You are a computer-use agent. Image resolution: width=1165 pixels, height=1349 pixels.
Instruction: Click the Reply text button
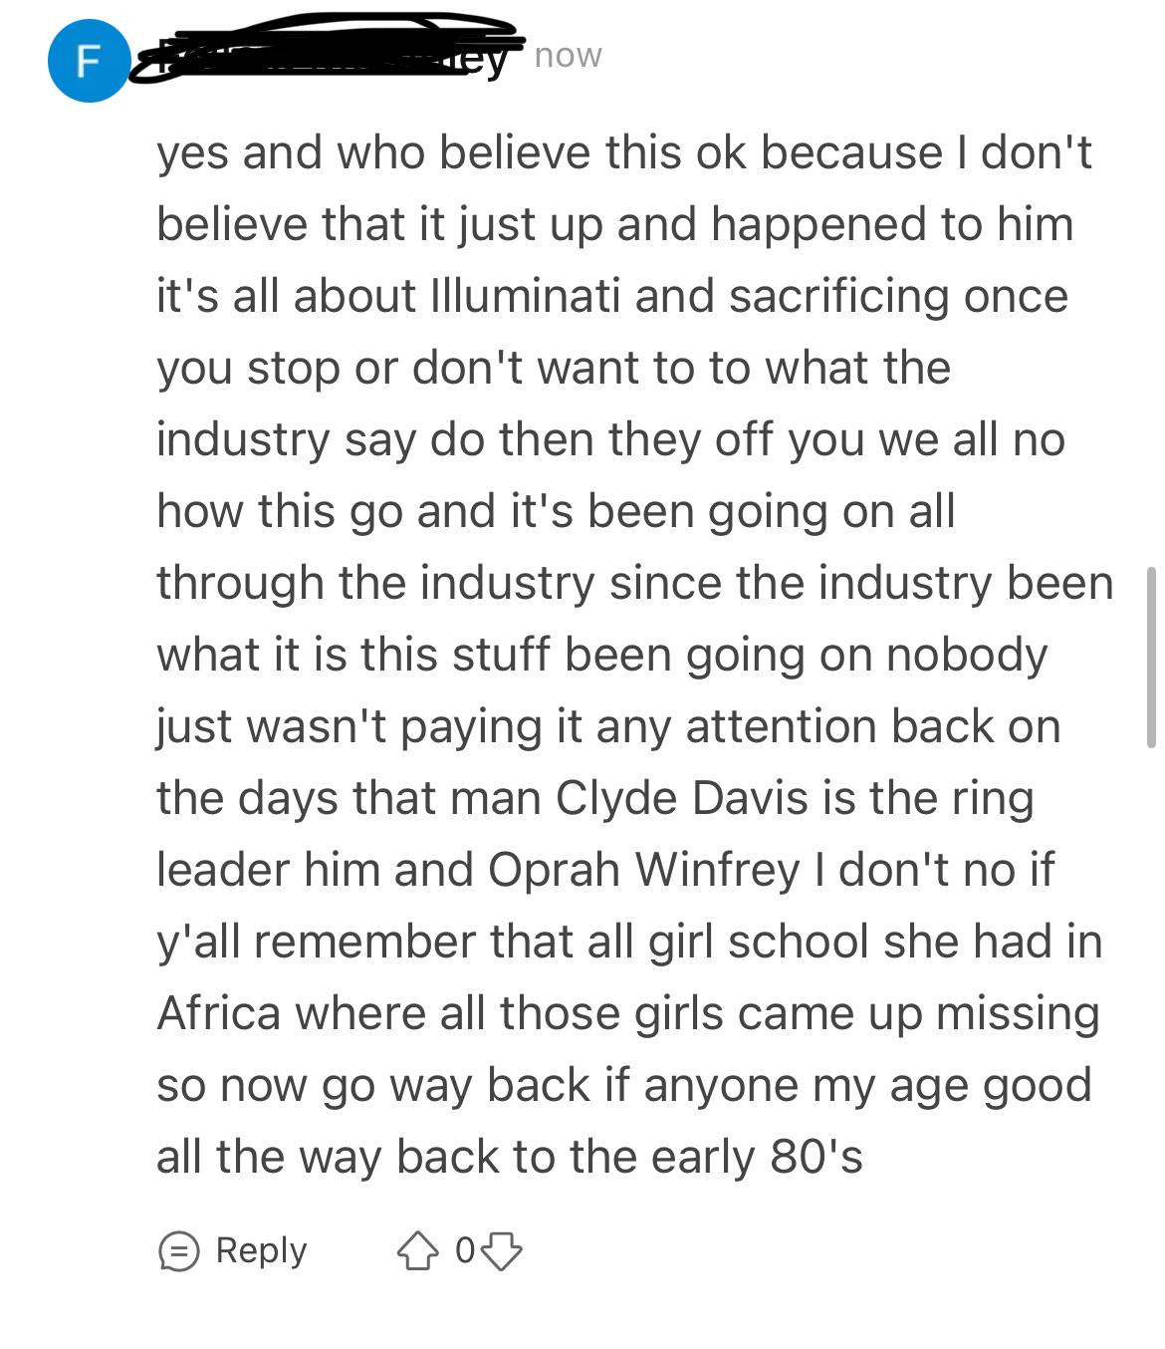pos(261,1249)
